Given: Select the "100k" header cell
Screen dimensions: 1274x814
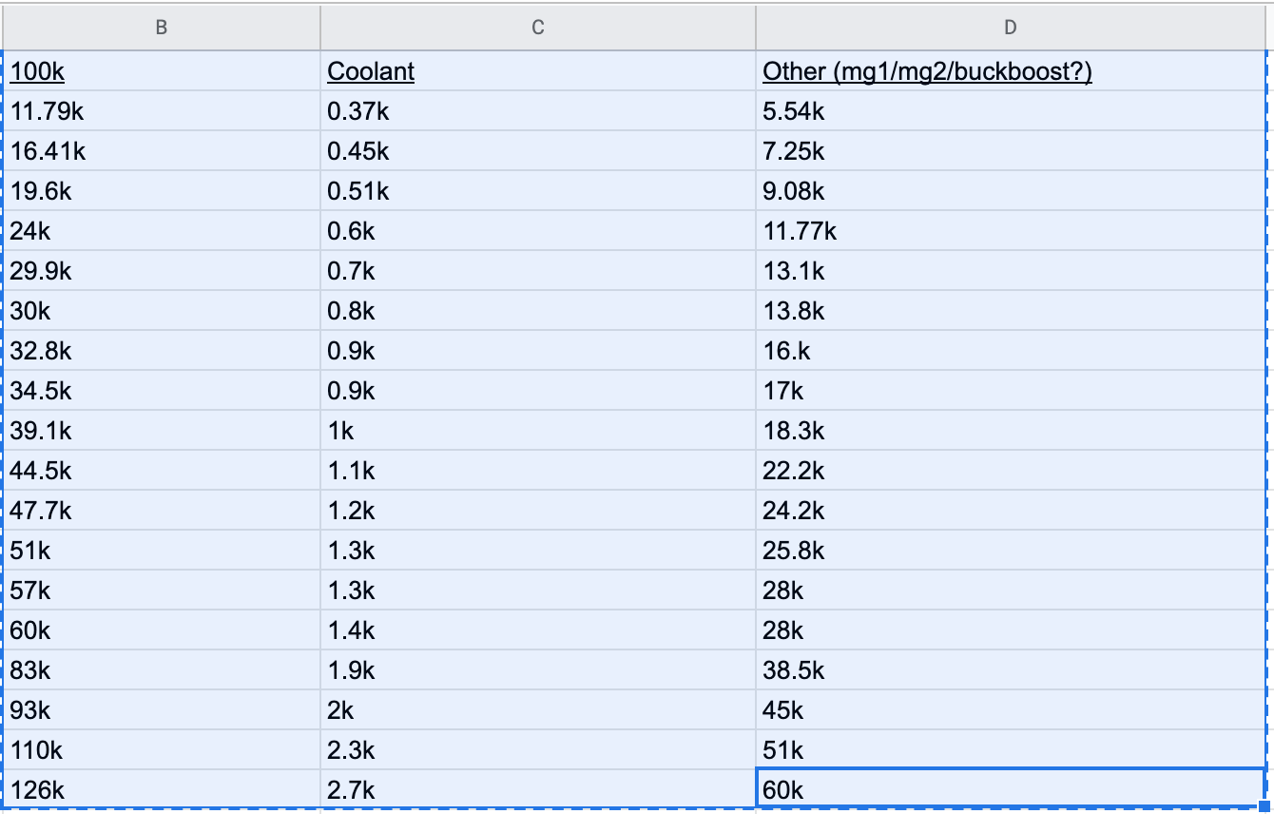Looking at the screenshot, I should (162, 71).
